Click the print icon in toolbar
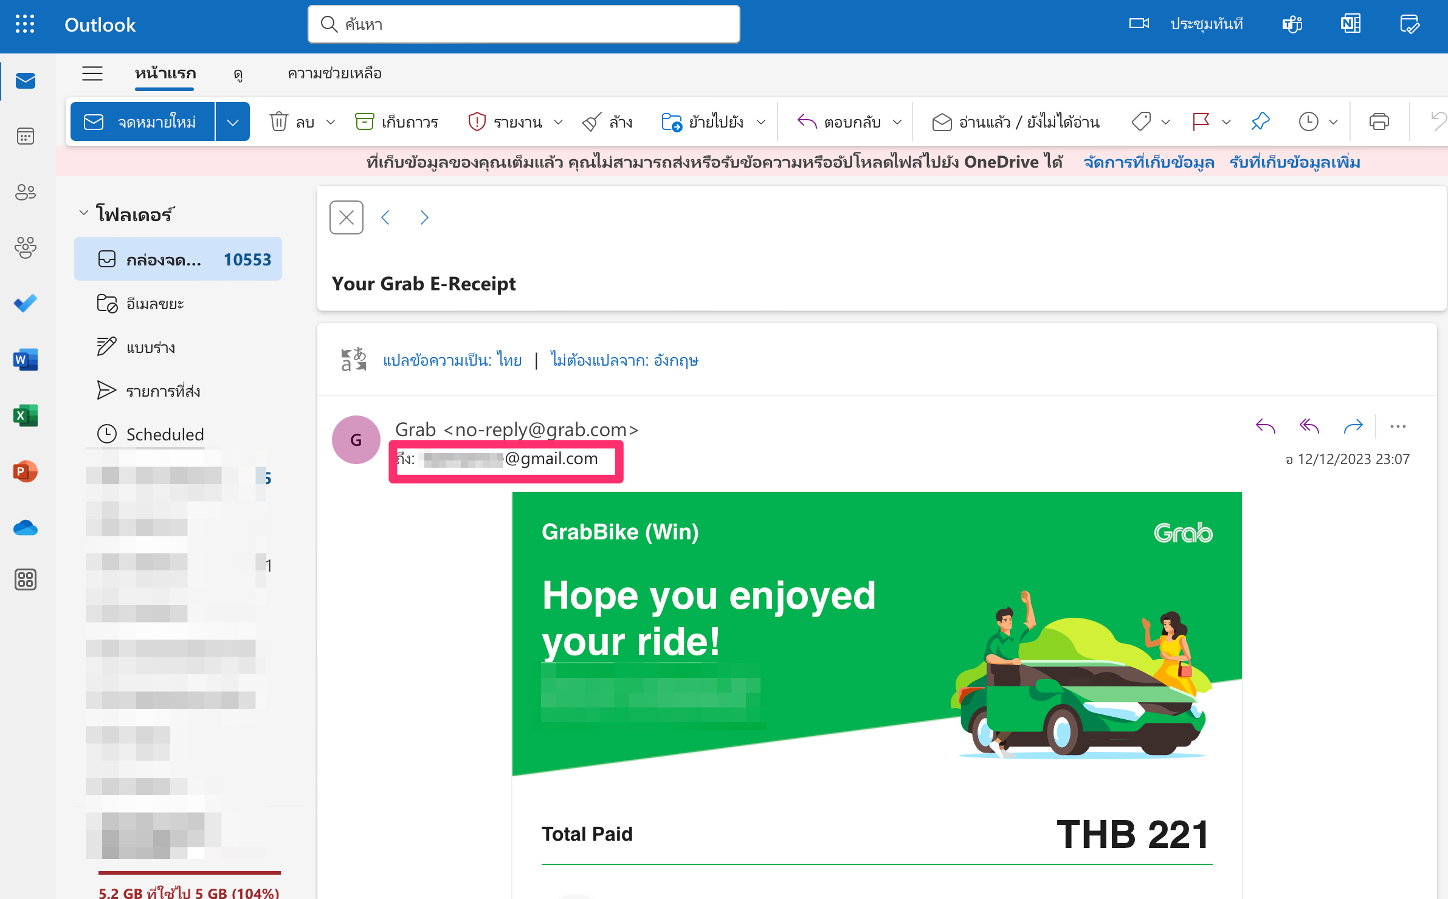 coord(1378,121)
